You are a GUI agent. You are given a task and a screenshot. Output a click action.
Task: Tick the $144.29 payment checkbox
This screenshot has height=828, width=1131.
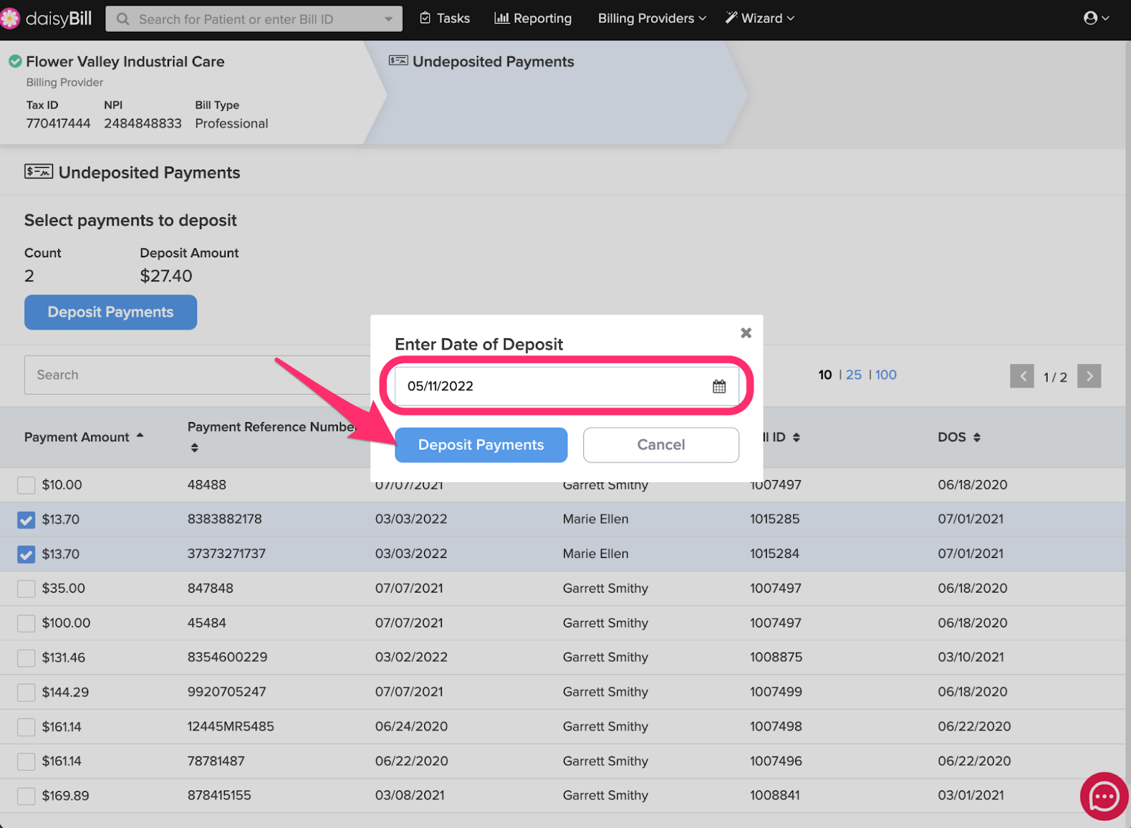(26, 692)
